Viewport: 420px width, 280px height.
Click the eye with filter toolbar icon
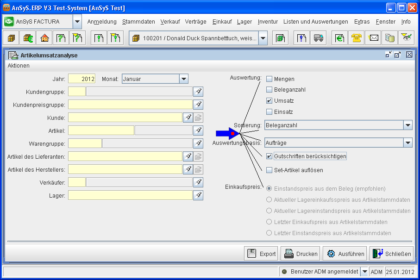pos(406,38)
